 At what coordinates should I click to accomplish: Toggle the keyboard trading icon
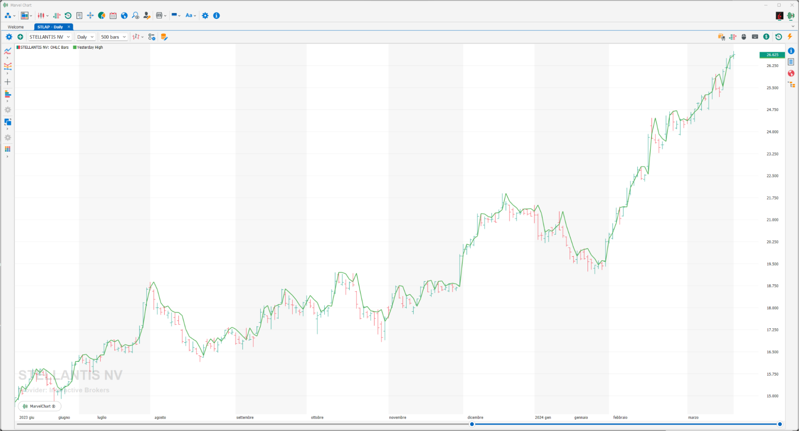755,37
